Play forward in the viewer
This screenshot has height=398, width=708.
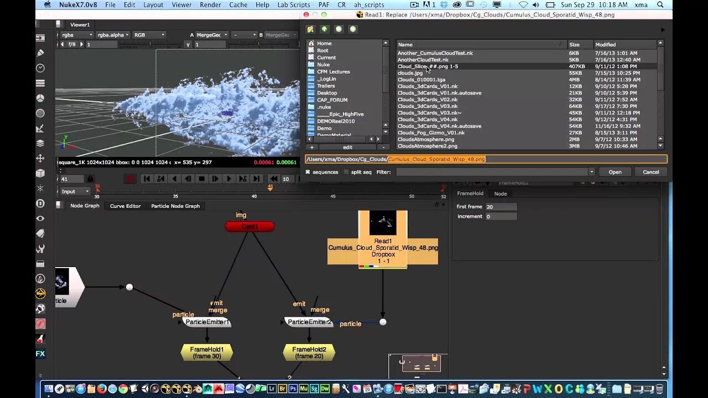229,179
